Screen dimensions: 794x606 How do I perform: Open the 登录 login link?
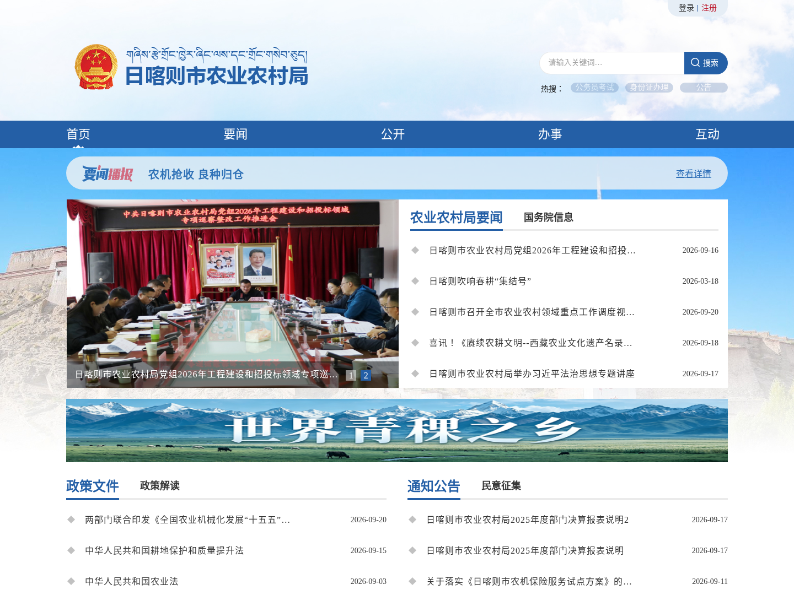point(686,8)
